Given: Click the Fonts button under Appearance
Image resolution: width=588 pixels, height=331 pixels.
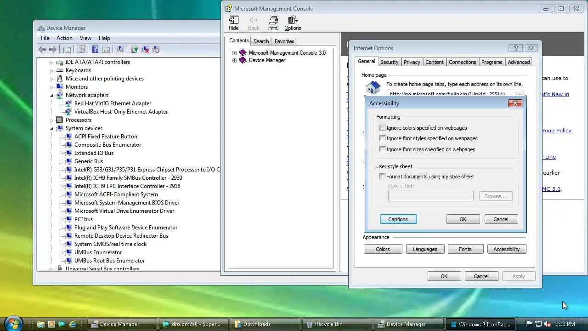Looking at the screenshot, I should [x=465, y=249].
